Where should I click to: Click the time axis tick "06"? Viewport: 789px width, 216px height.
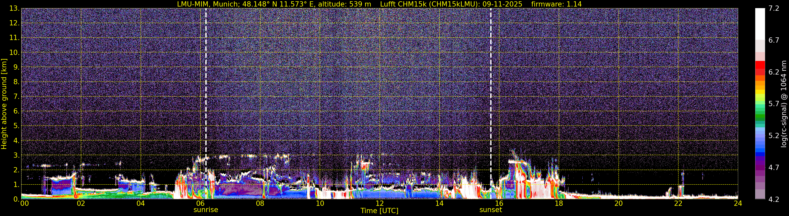200,203
